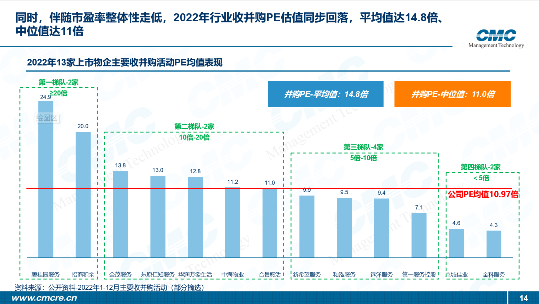Image resolution: width=539 pixels, height=304 pixels.
Task: Select the 11.2 data label
Action: (233, 182)
